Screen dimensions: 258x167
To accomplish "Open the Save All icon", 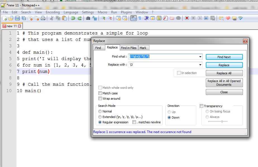I will (x=23, y=18).
